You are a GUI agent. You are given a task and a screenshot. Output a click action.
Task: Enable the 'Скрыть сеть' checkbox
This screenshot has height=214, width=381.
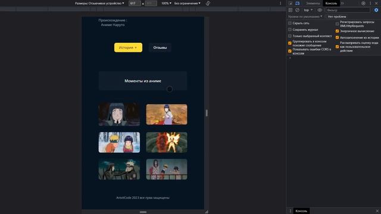pyautogui.click(x=290, y=23)
